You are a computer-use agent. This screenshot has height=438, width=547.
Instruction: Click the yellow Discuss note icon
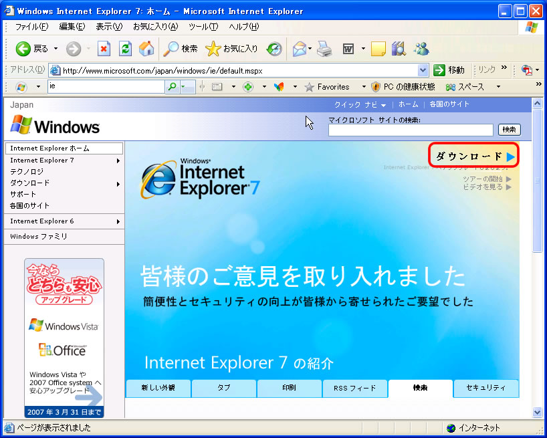pos(378,49)
